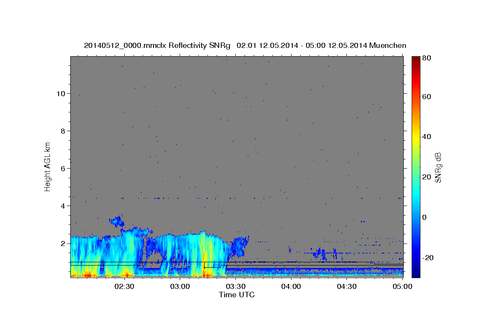Click the 04:30 time tick label
This screenshot has height=333, width=499.
click(x=347, y=286)
